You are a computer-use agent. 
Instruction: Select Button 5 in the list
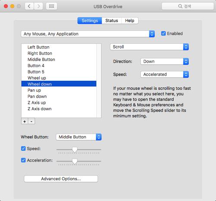point(59,72)
